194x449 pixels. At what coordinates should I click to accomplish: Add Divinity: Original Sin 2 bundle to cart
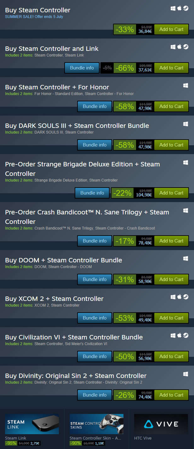click(171, 395)
